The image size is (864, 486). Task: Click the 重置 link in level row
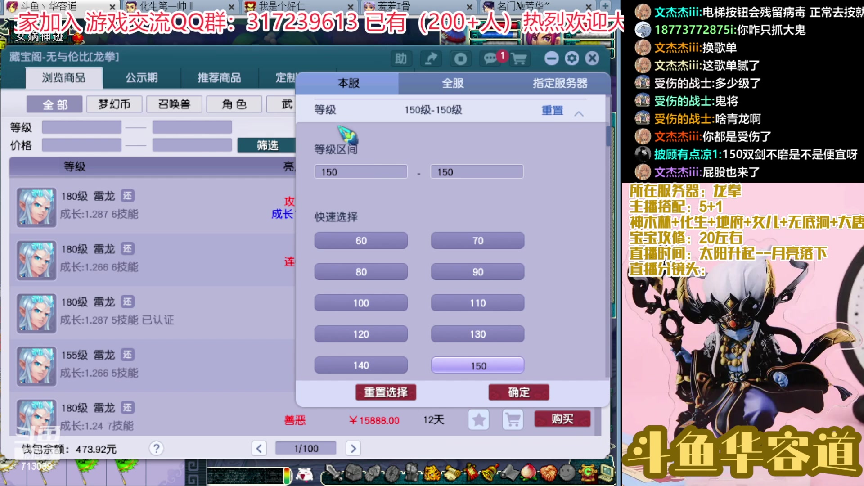[x=552, y=110]
